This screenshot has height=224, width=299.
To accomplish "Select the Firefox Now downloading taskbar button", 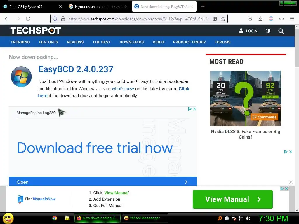I will tap(98, 218).
